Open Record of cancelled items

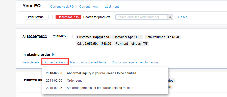(x=88, y=62)
